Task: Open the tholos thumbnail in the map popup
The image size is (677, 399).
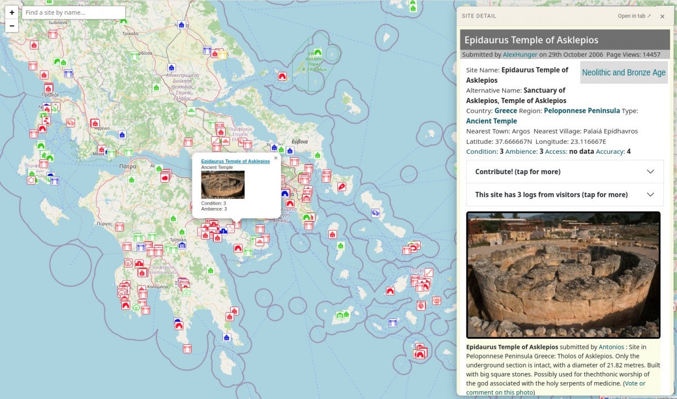Action: pos(223,185)
